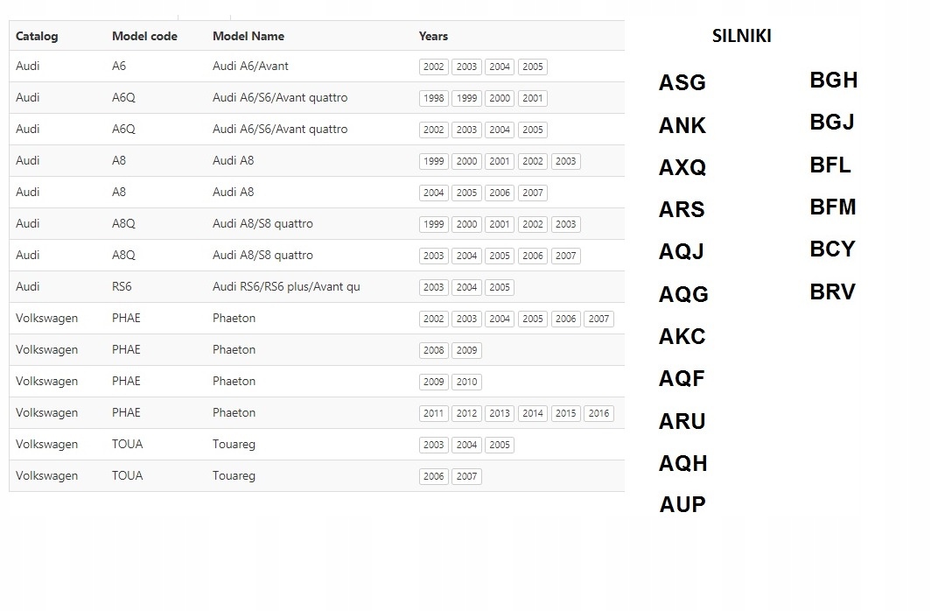Select the 2008 year badge for Phaeton
The width and height of the screenshot is (931, 611).
(x=433, y=350)
